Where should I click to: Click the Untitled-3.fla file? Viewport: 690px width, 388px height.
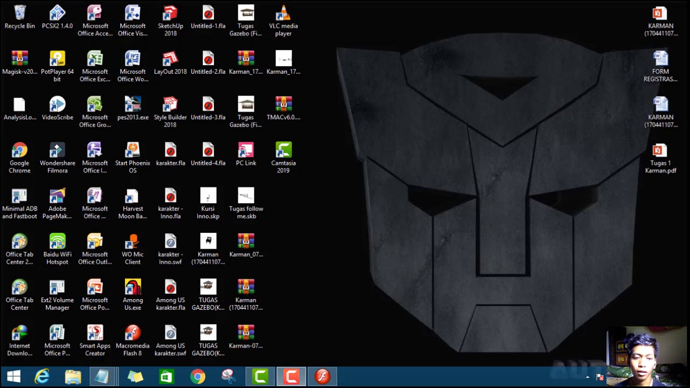tap(208, 109)
